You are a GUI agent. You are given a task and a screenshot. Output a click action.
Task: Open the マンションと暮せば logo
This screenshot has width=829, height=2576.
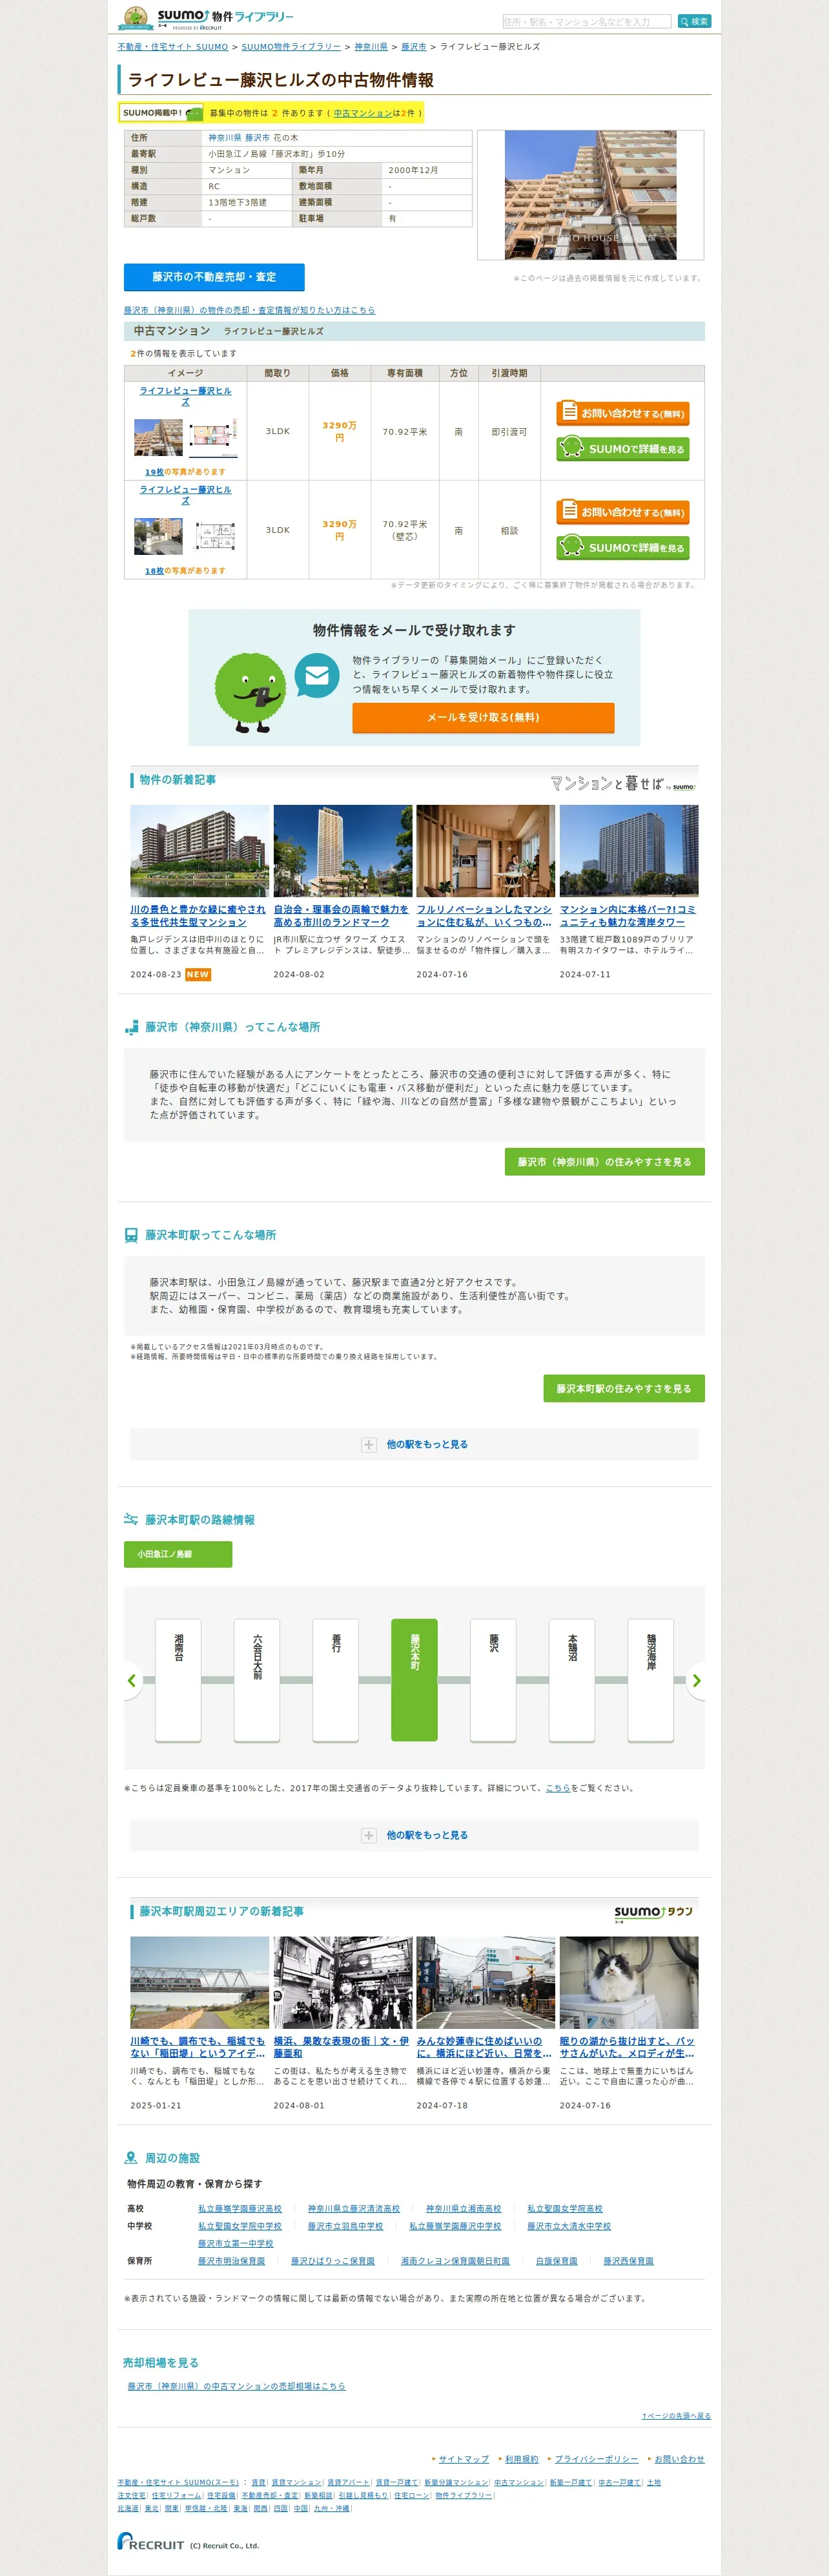622,784
